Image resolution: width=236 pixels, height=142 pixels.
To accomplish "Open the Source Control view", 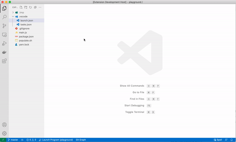I will coord(4,26).
